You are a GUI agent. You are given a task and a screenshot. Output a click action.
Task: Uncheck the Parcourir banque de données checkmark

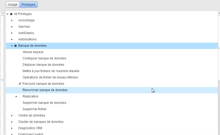pyautogui.click(x=20, y=83)
